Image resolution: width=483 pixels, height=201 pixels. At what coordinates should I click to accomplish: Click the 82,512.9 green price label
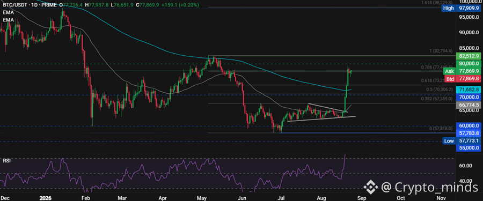pyautogui.click(x=469, y=56)
